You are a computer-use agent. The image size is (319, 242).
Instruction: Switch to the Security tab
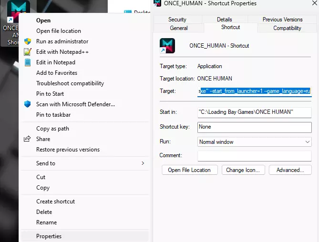click(177, 20)
